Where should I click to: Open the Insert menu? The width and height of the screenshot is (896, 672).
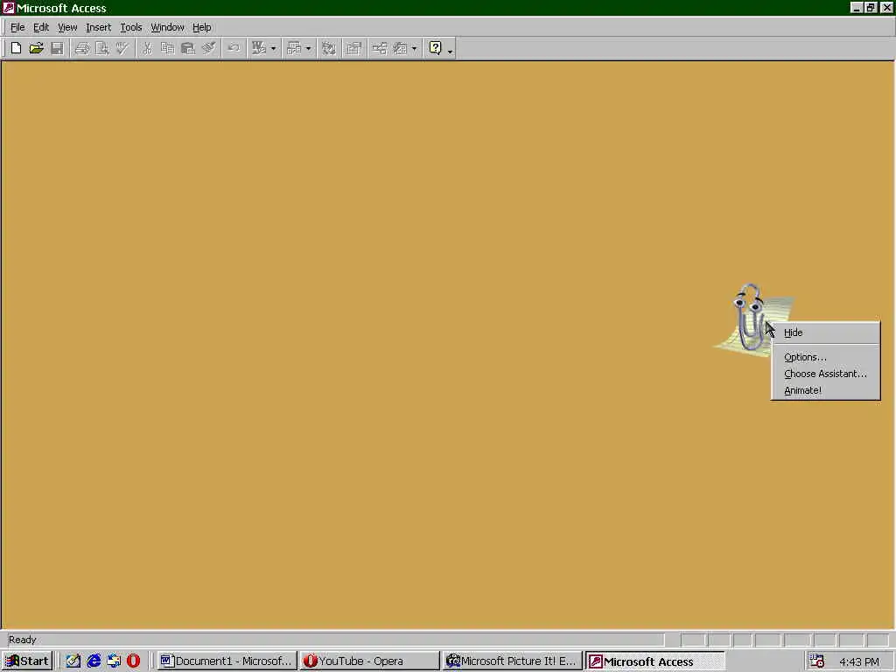coord(98,27)
